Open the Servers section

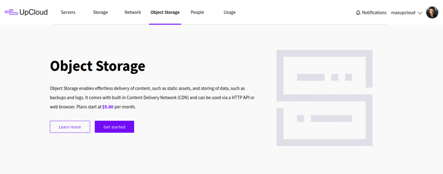point(68,13)
